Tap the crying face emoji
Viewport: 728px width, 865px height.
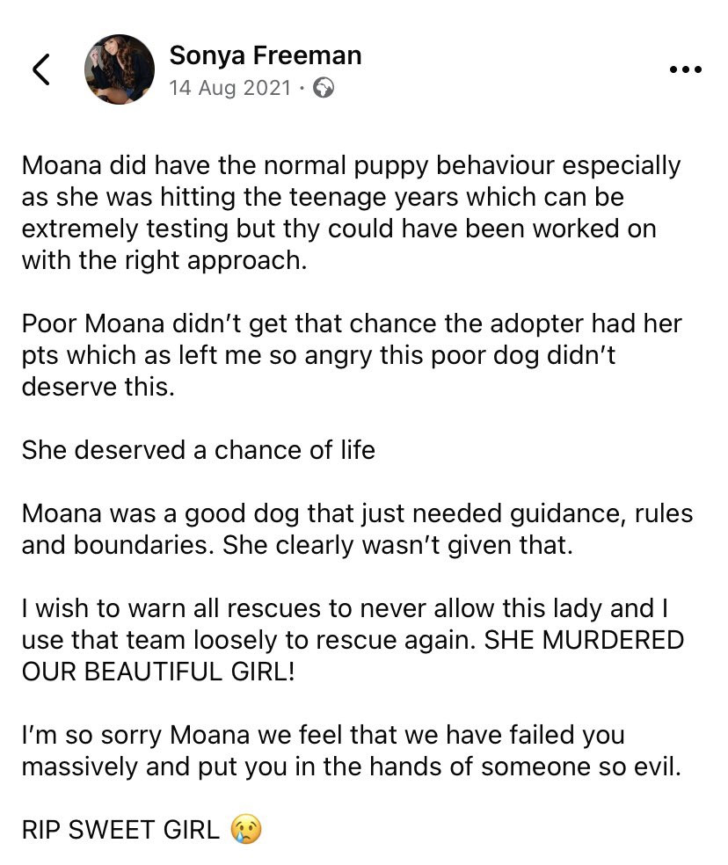click(246, 829)
